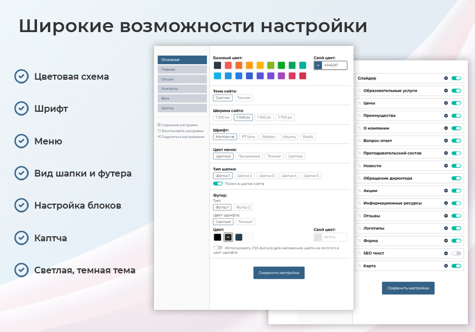Screen dimensions: 475x332
Task: Select the Roboto font option
Action: (x=268, y=136)
